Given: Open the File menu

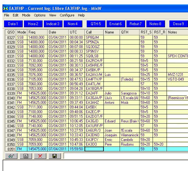Looking at the screenshot, I should pos(7,15).
